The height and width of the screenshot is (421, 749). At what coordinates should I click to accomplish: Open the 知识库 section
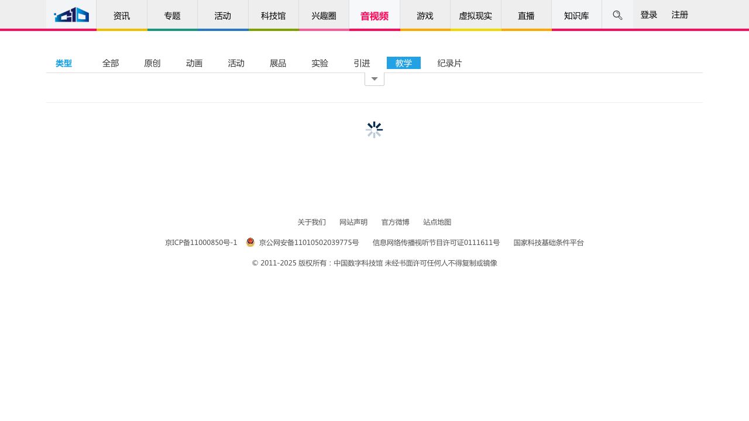576,16
